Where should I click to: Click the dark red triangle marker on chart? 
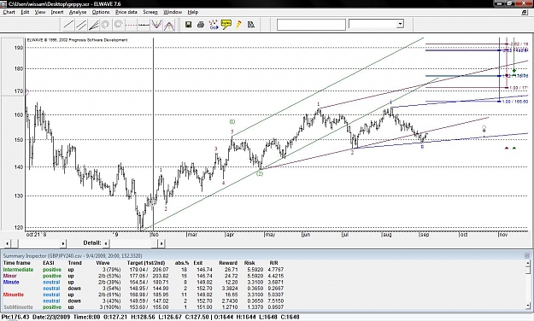[507, 148]
